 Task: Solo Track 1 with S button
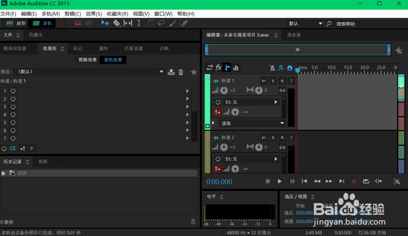click(x=273, y=81)
